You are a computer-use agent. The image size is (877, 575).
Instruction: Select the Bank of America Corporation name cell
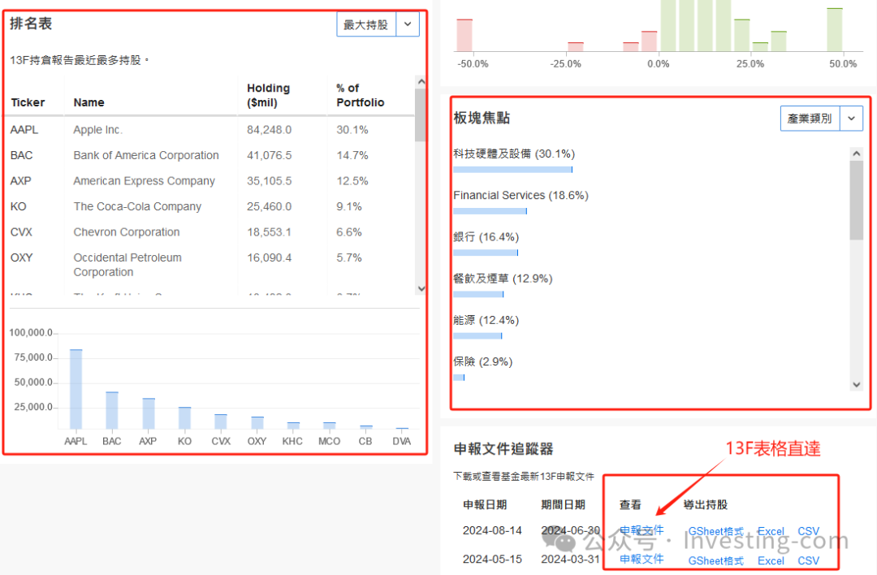[x=146, y=155]
